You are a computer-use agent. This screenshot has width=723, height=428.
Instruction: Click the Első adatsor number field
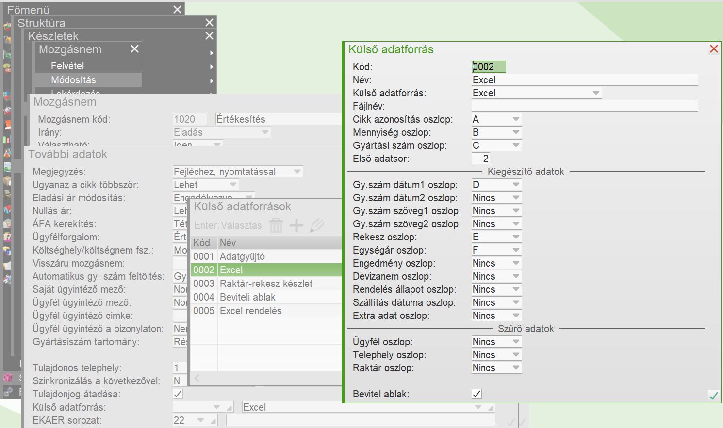pos(481,159)
